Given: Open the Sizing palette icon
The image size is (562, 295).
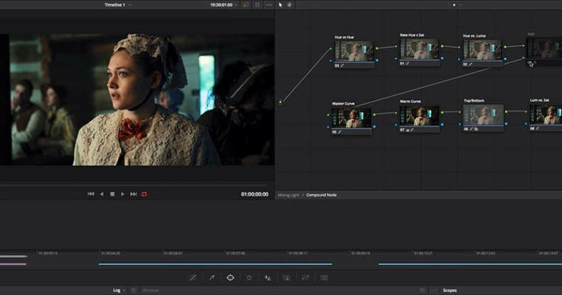Looking at the screenshot, I should pos(305,277).
